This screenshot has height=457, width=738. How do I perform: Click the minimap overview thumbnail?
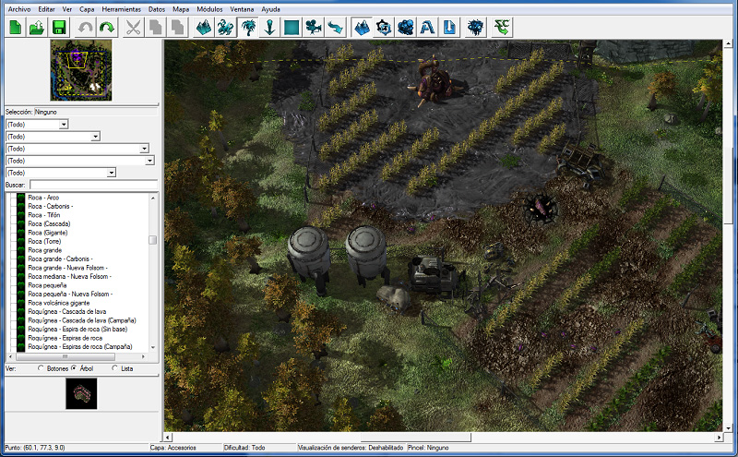(x=81, y=70)
